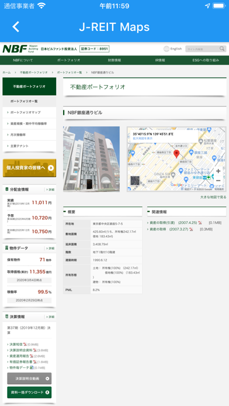
Task: Expand 分配金情報 詳細 link
Action: click(x=51, y=190)
